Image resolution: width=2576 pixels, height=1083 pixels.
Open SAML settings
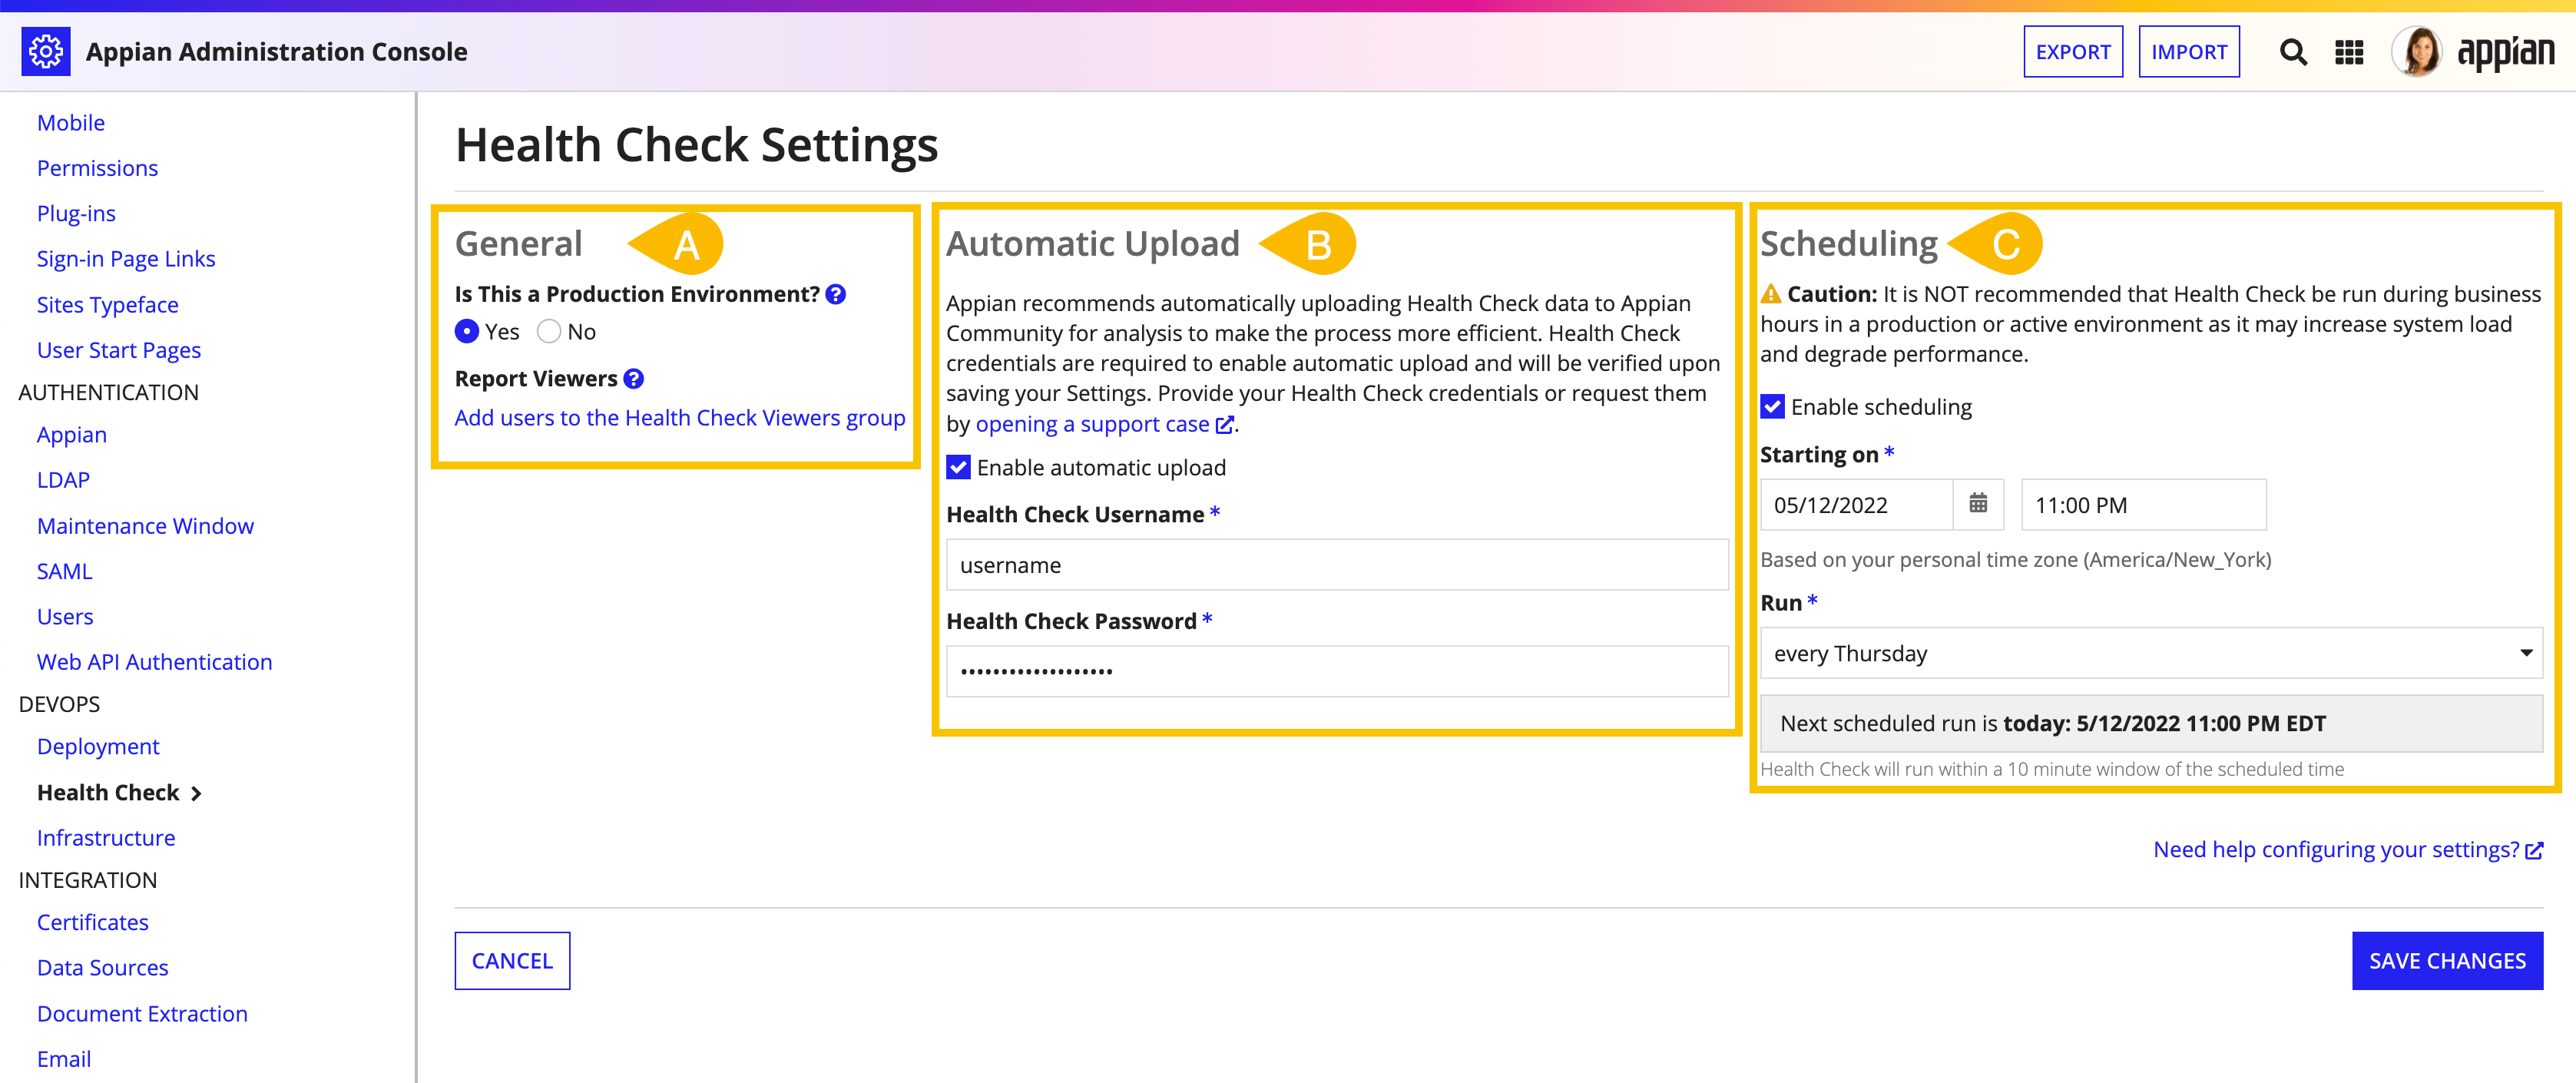pos(64,572)
